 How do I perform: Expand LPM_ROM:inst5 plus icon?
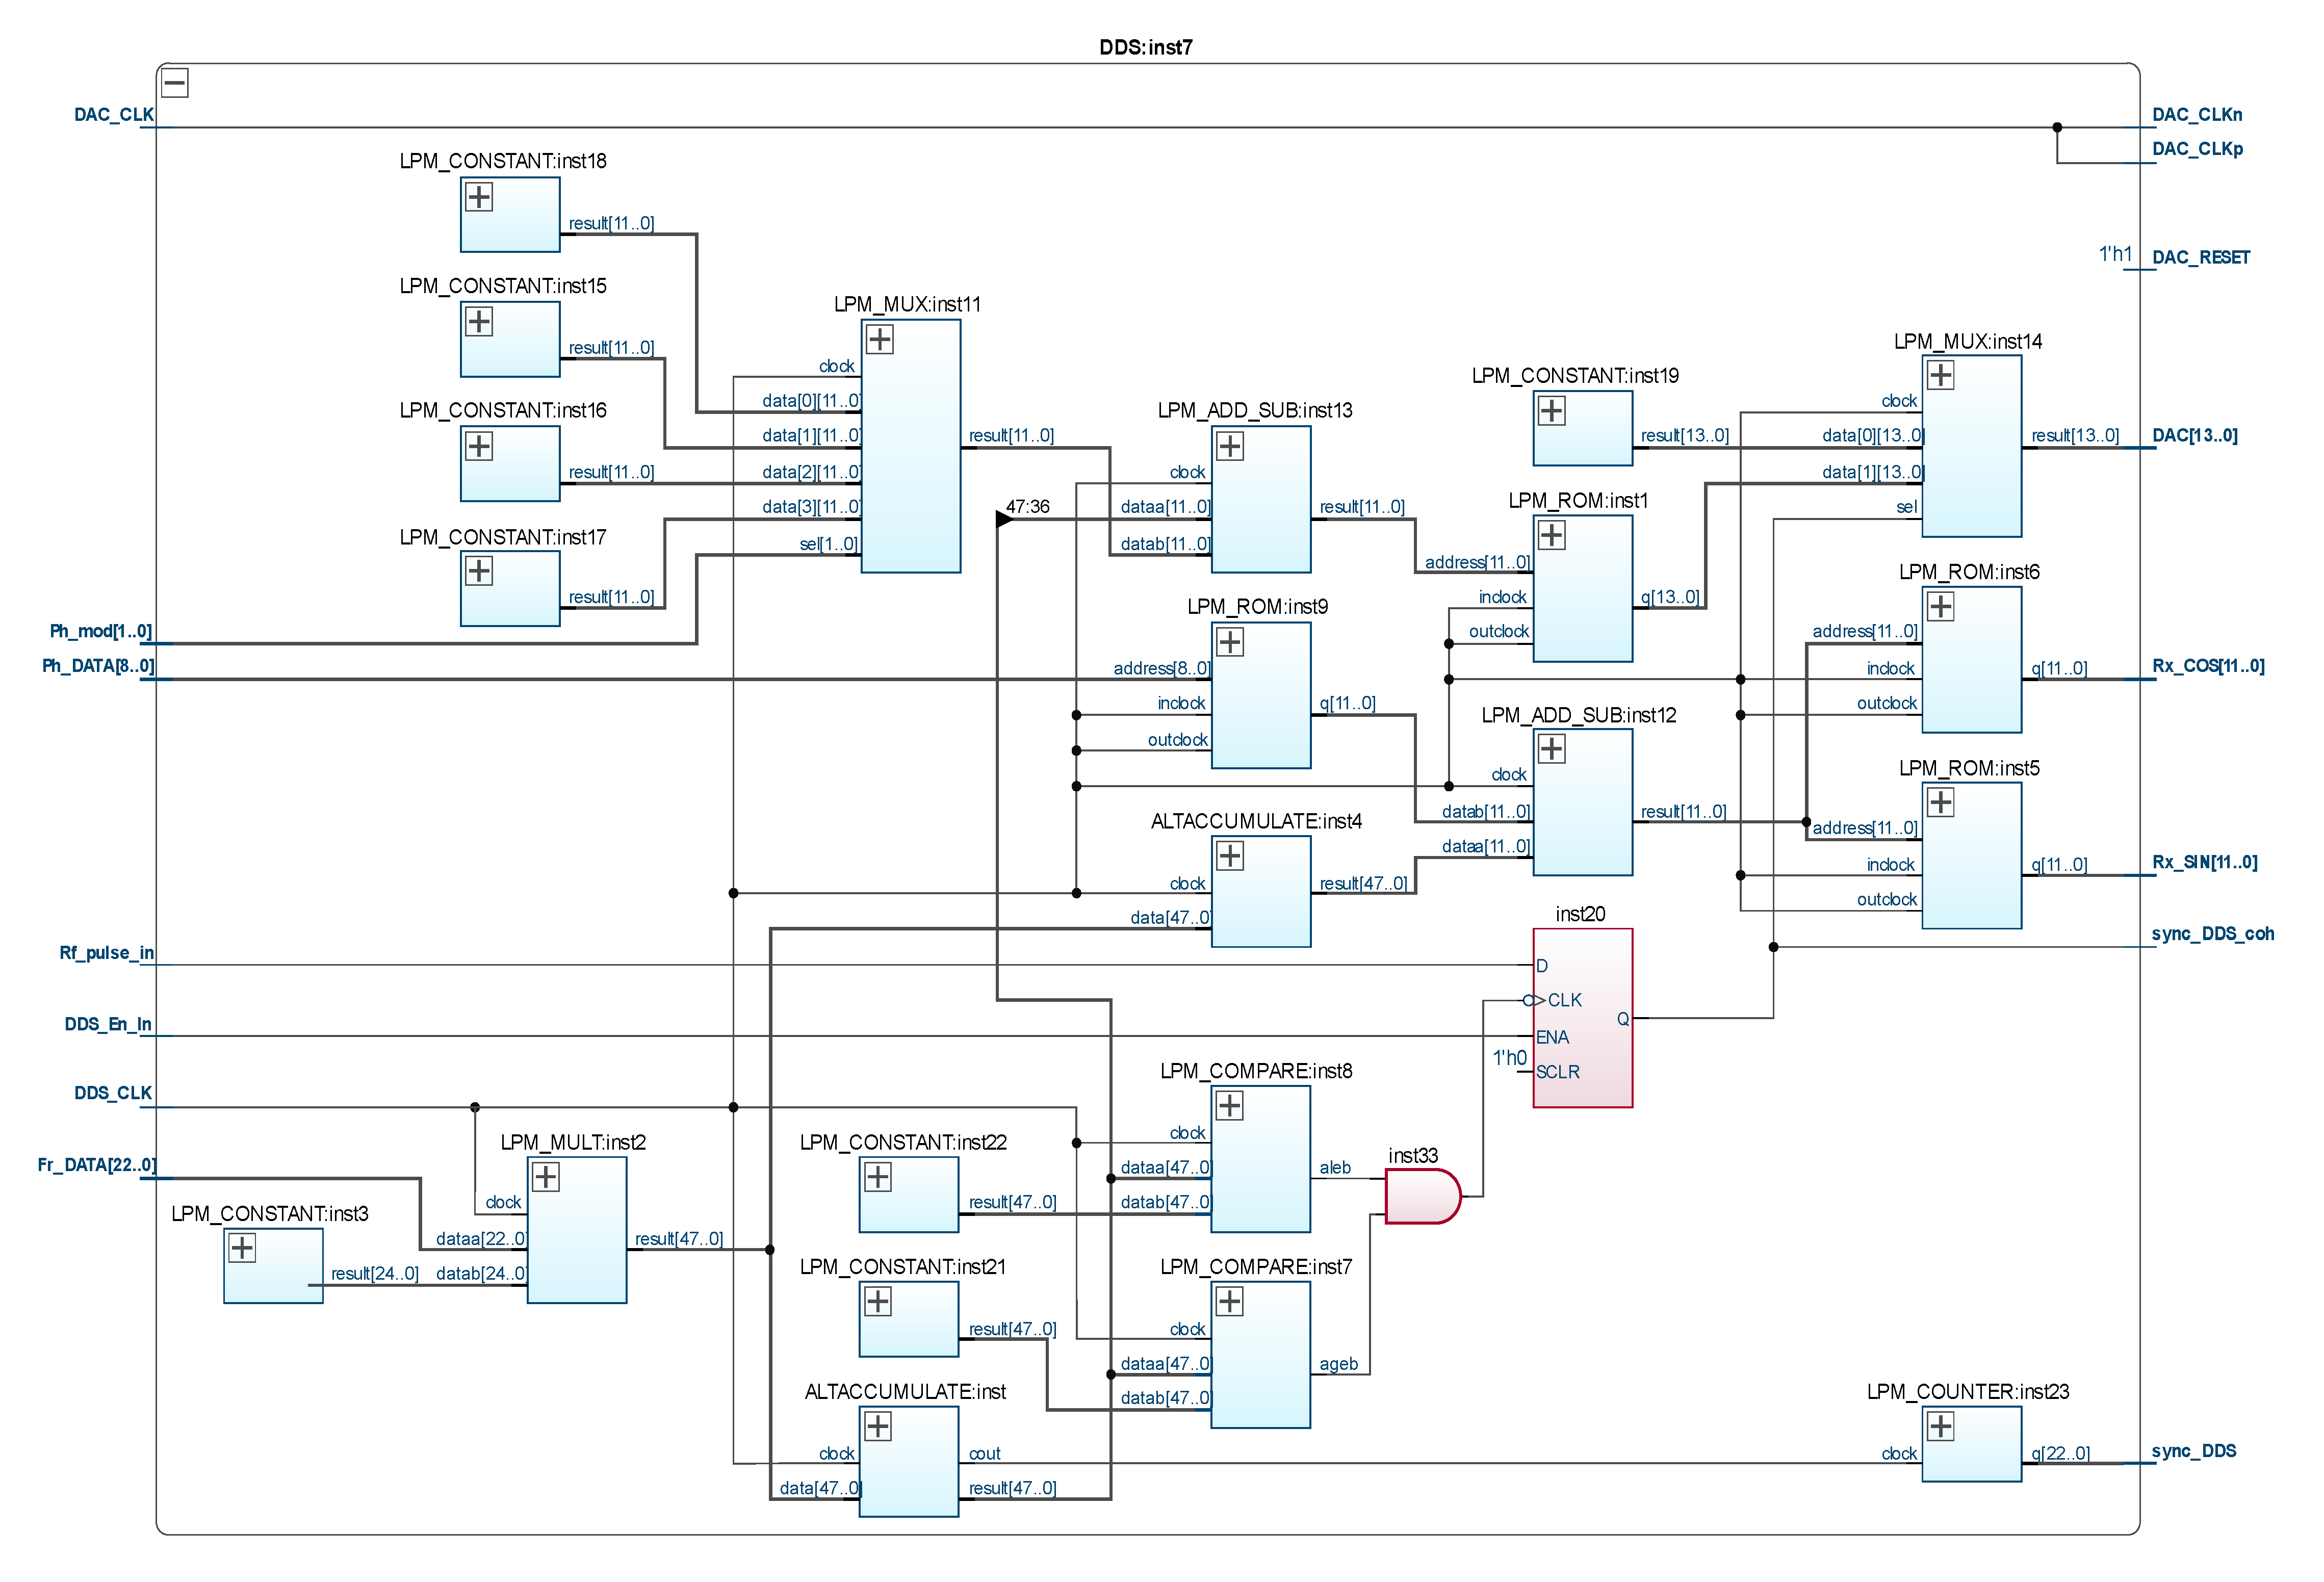click(1940, 802)
